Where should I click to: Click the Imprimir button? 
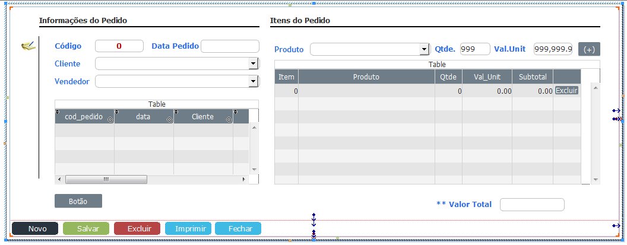[x=188, y=228]
